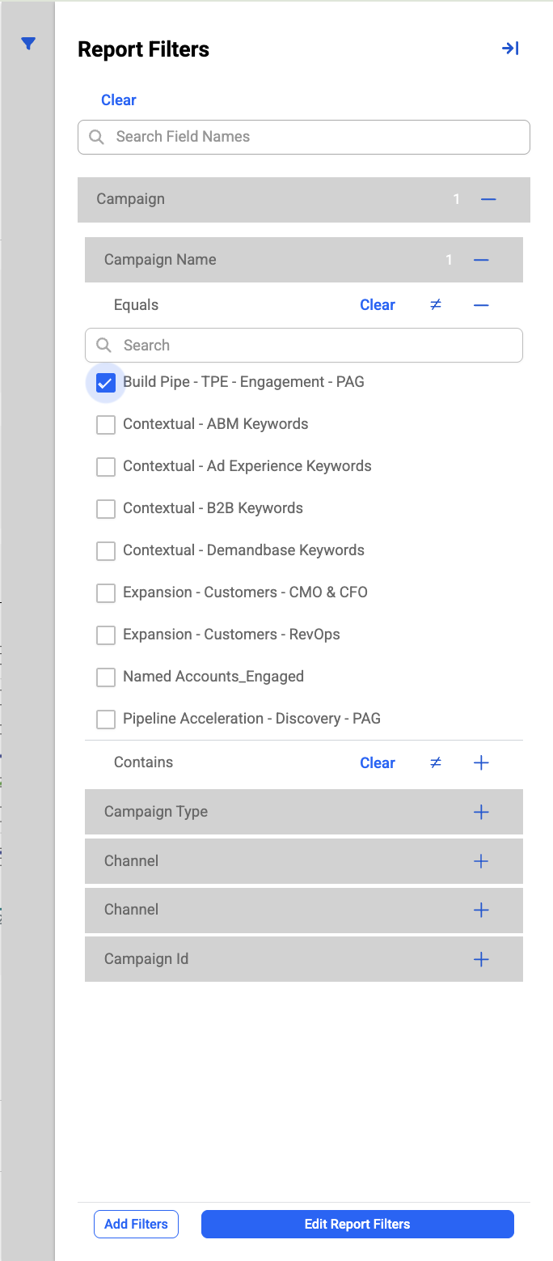Collapse the Campaign group header

tap(488, 199)
